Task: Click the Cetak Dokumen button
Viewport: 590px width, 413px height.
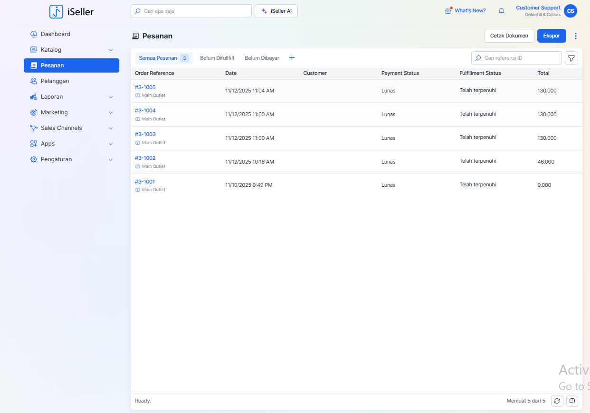Action: pos(509,36)
